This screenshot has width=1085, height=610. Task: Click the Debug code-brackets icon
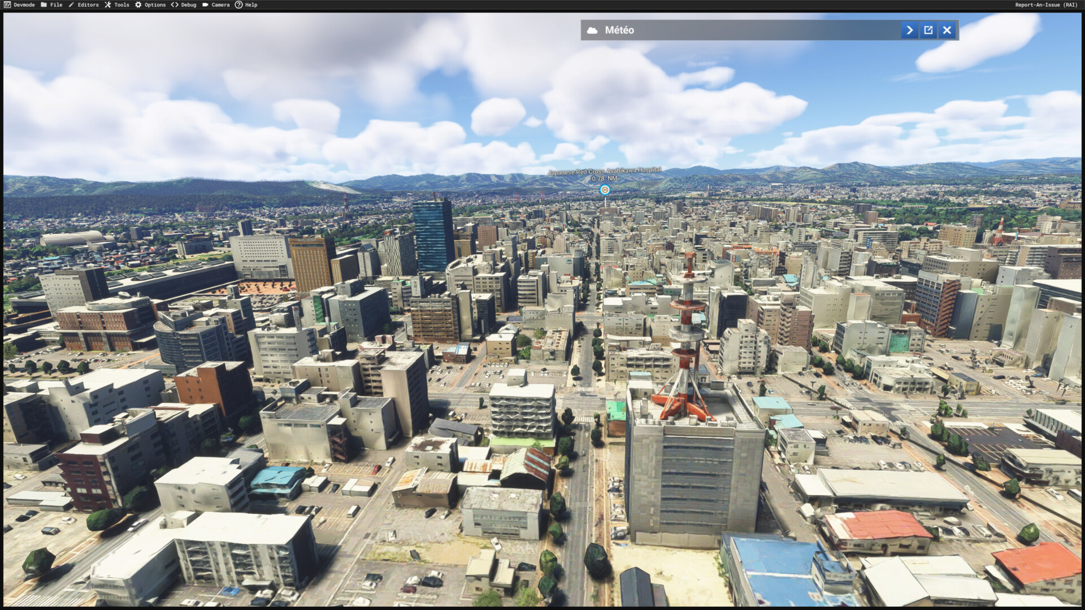pyautogui.click(x=175, y=5)
